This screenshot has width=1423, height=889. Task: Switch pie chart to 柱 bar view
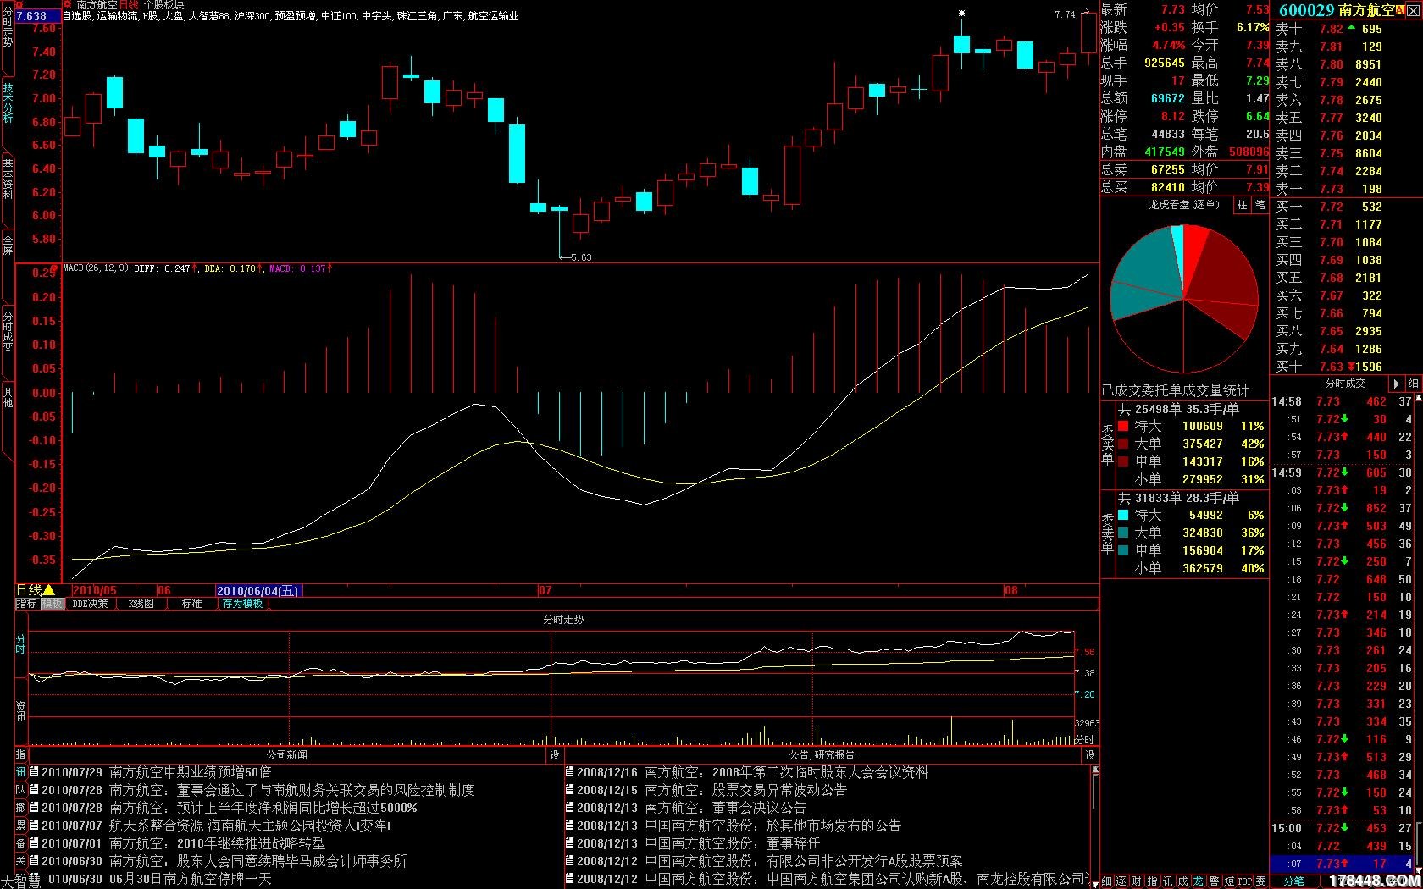click(1242, 205)
